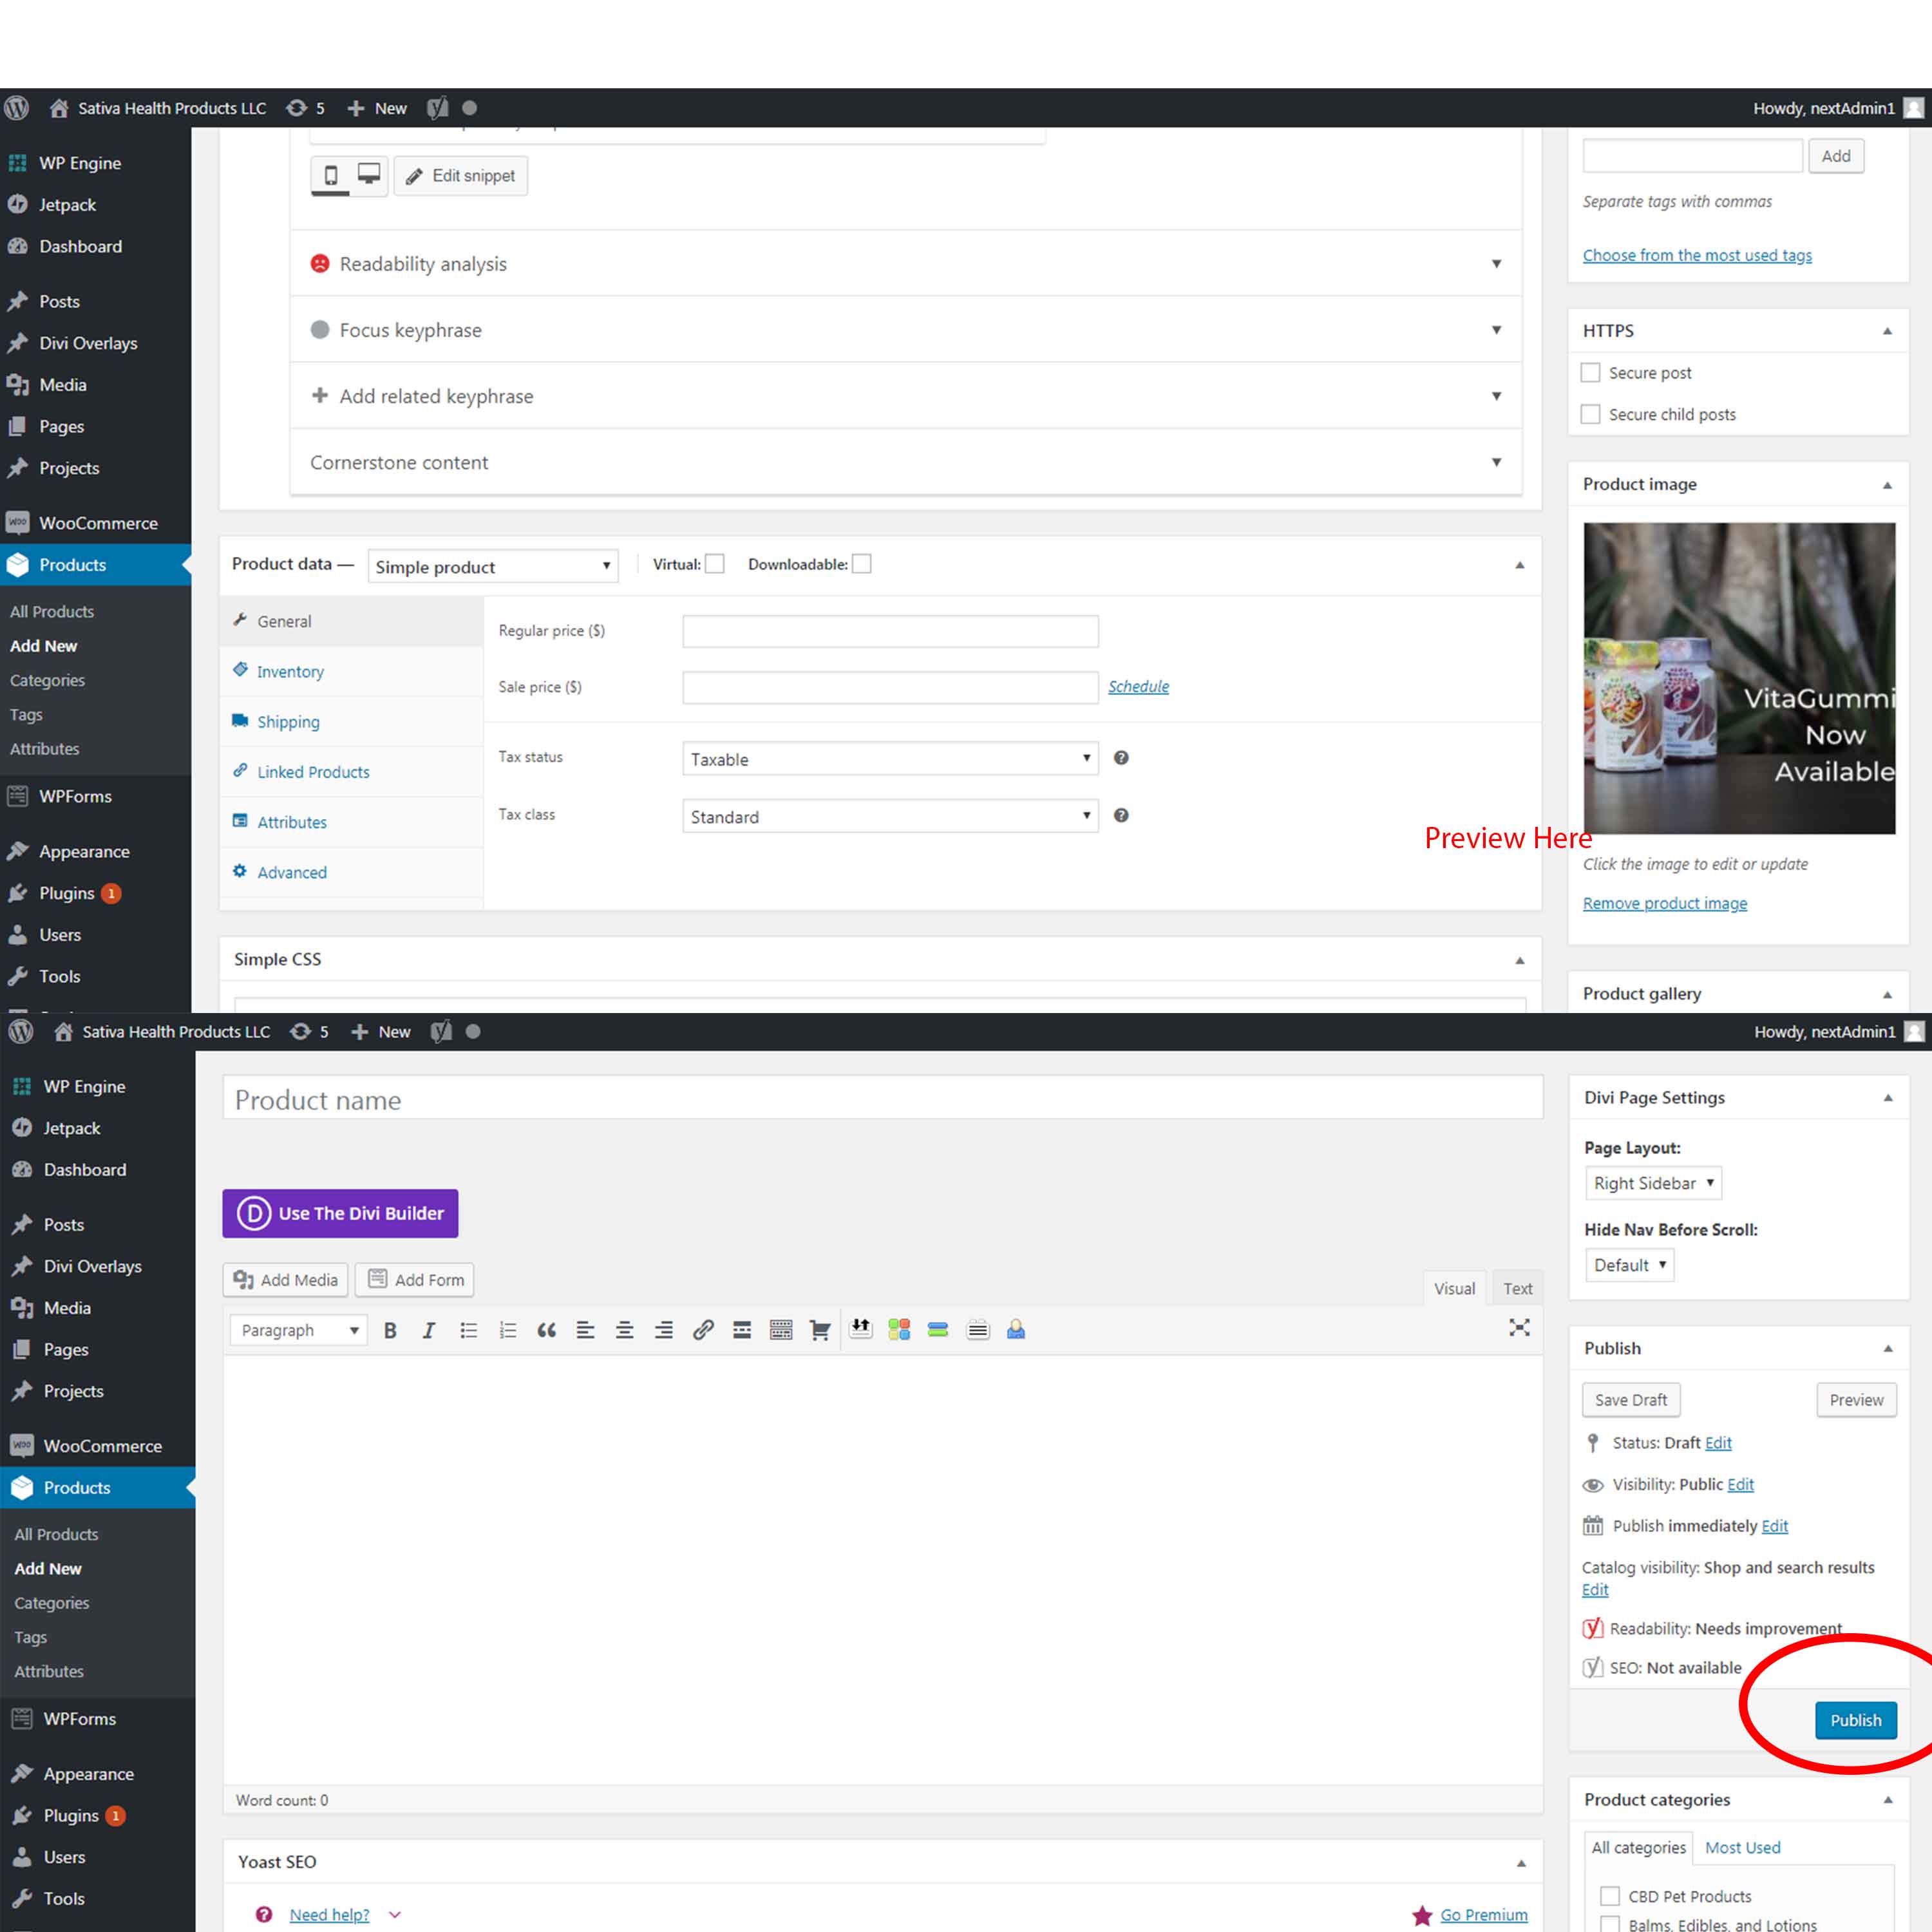
Task: Toggle the editor's extra toolbar row
Action: pos(781,1330)
